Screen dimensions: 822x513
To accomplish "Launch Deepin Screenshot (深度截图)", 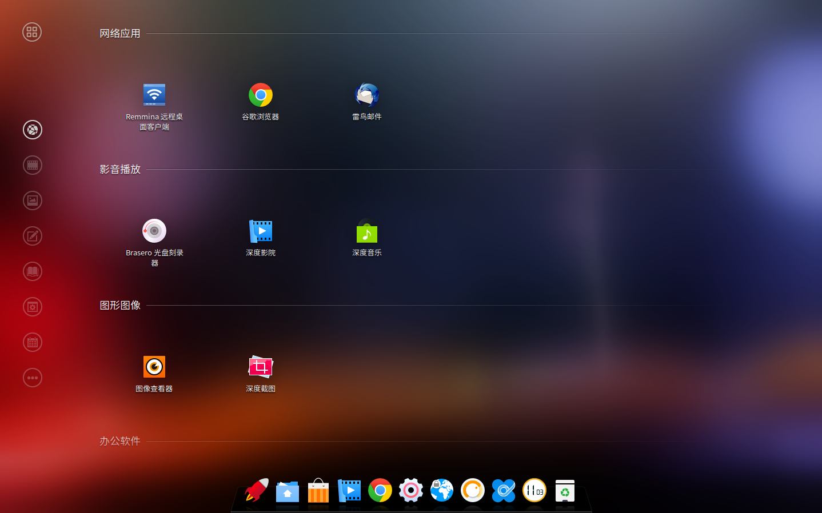I will coord(261,367).
